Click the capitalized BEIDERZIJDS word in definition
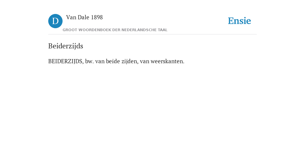The width and height of the screenshot is (305, 152). pyautogui.click(x=66, y=61)
